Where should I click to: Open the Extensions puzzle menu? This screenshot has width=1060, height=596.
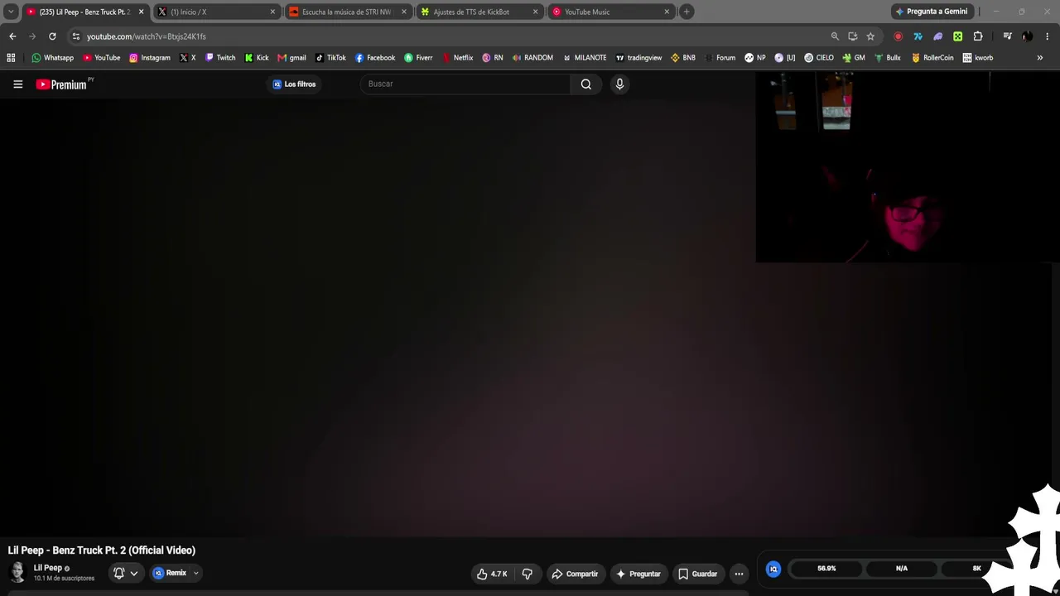click(x=978, y=36)
